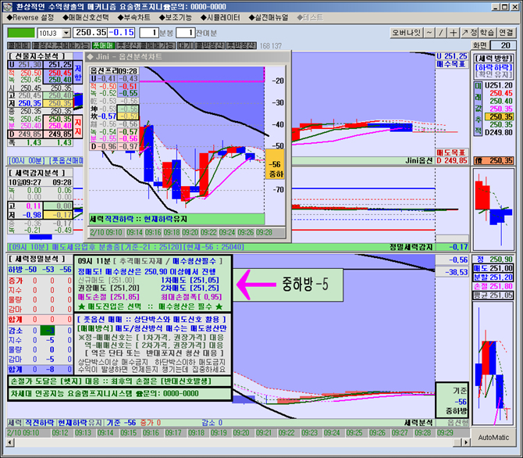Open the 실전매뉴얼 menu
Viewport: 523px width, 458px height.
coord(269,18)
